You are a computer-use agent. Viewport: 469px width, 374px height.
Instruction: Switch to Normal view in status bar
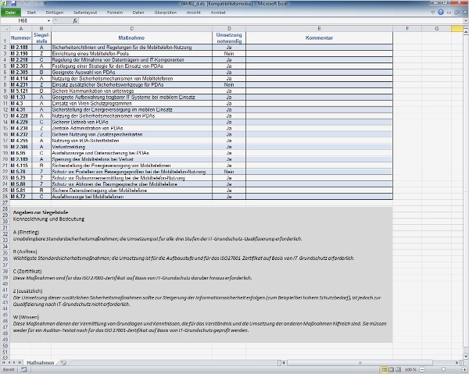(385, 369)
